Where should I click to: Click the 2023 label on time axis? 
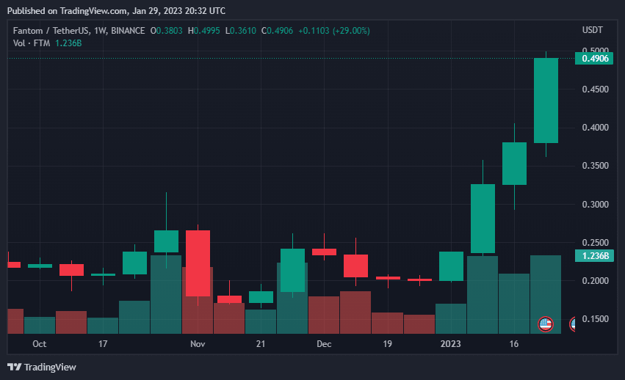450,344
